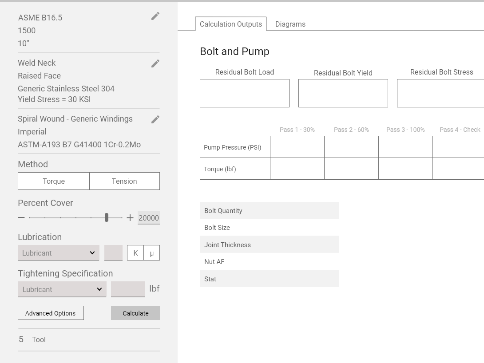Viewport: 484px width, 363px height.
Task: Click the Lubrication coefficient input box
Action: pyautogui.click(x=113, y=253)
